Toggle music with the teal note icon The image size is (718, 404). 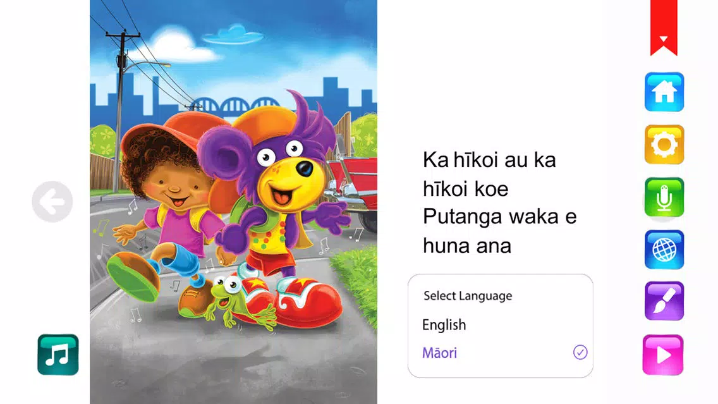(x=58, y=355)
